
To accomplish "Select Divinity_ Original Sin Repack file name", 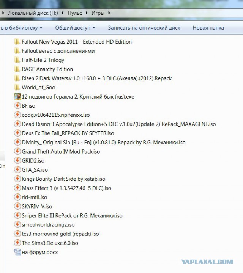I will click(104, 142).
